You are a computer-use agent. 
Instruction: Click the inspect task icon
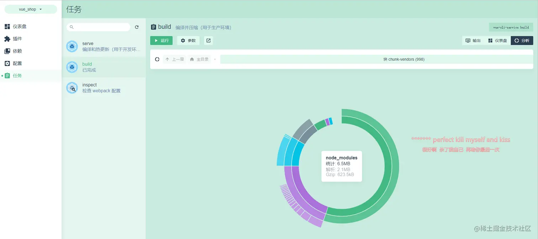pos(72,88)
